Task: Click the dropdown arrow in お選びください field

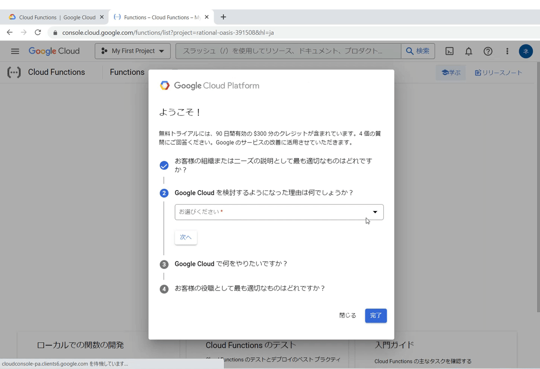Action: tap(375, 212)
